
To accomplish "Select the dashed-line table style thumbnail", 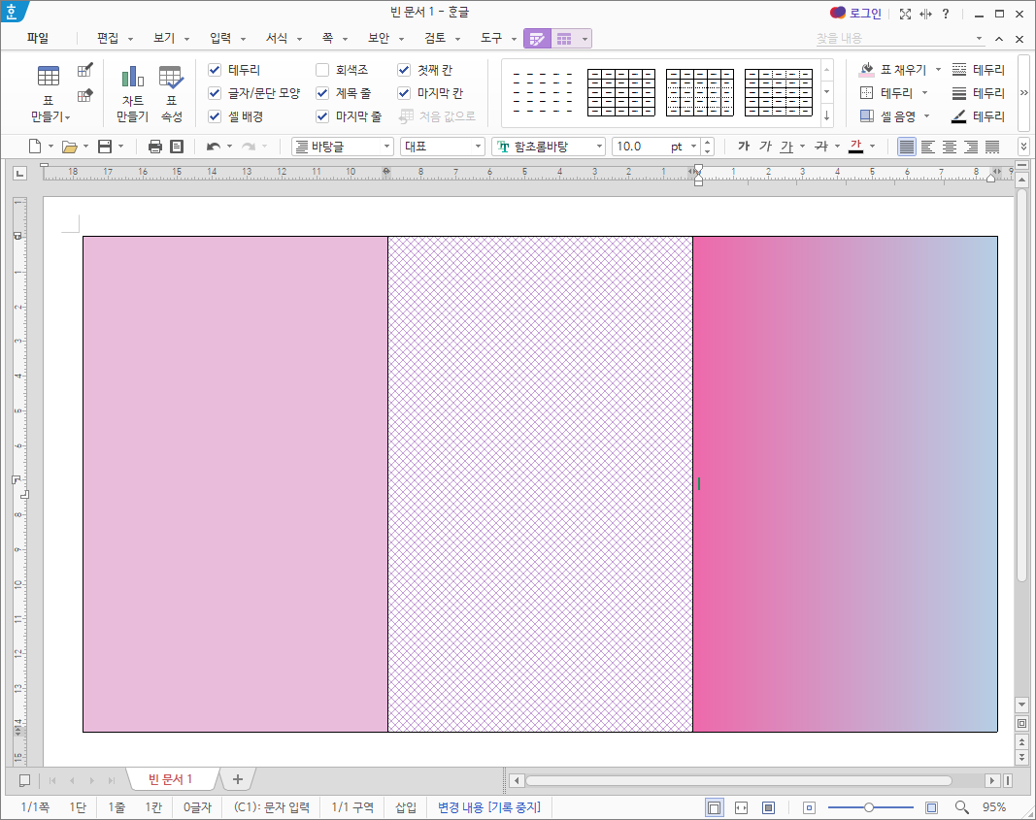I will click(543, 93).
